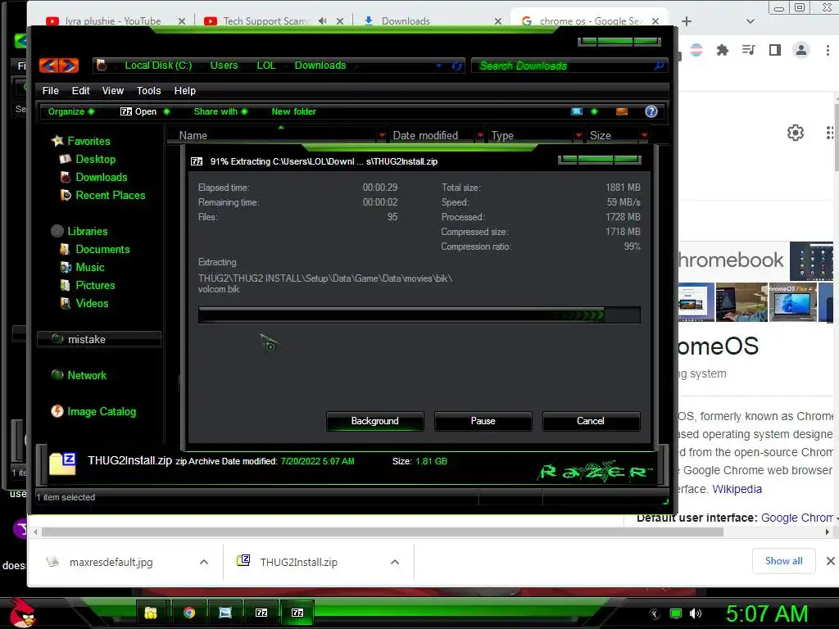
Task: Open the Tools menu
Action: point(149,91)
